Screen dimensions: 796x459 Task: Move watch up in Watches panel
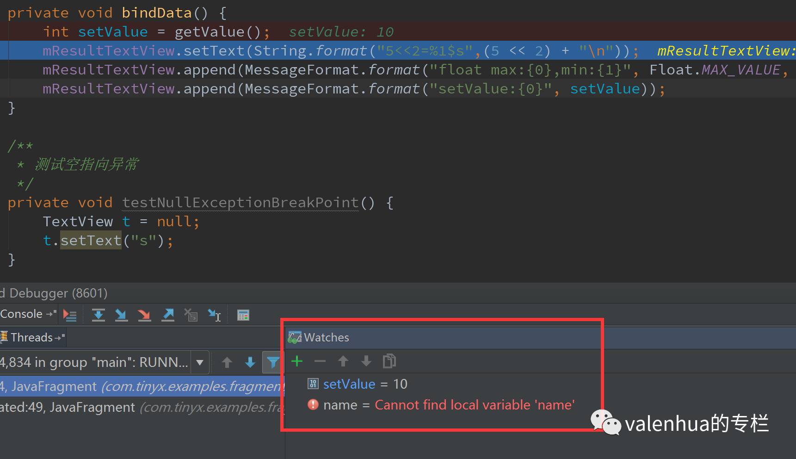(343, 361)
